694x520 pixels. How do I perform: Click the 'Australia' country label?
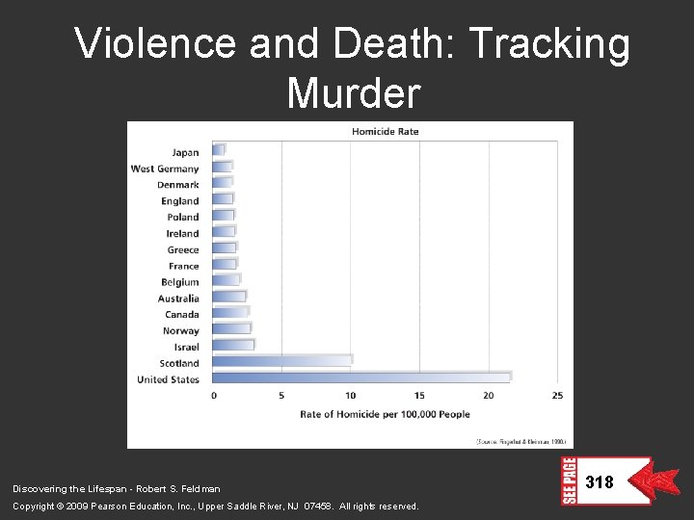point(178,299)
